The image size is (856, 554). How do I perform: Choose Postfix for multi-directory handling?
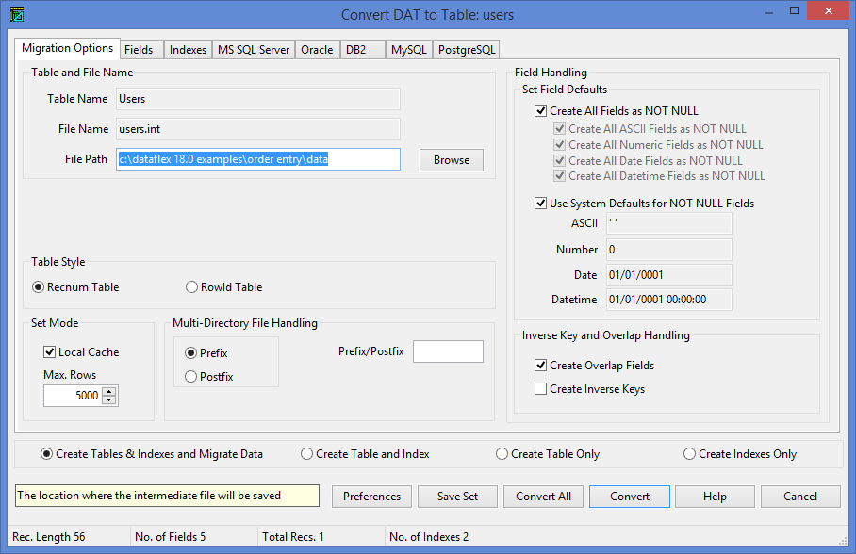(191, 377)
